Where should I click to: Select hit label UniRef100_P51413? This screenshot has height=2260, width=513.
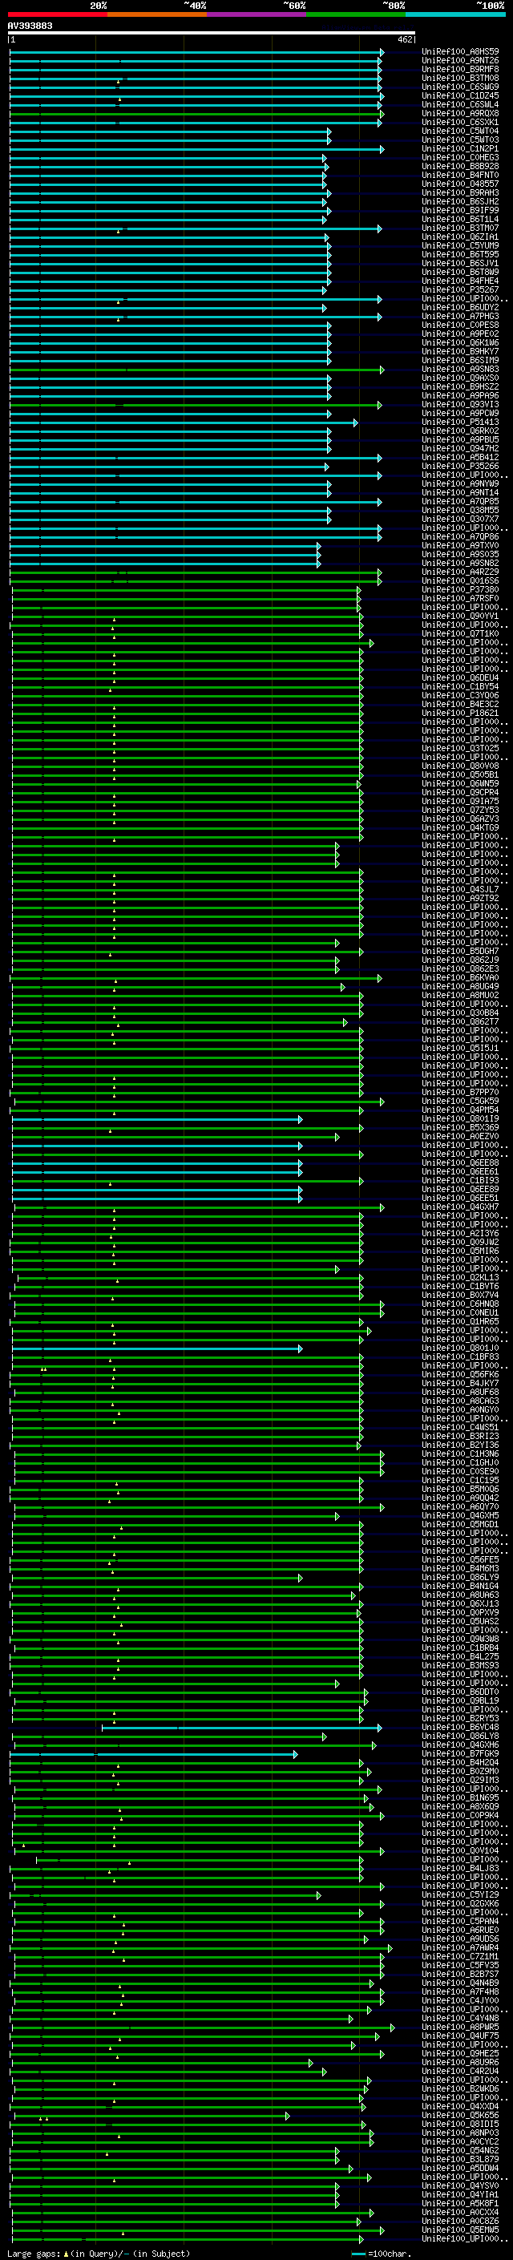[460, 422]
